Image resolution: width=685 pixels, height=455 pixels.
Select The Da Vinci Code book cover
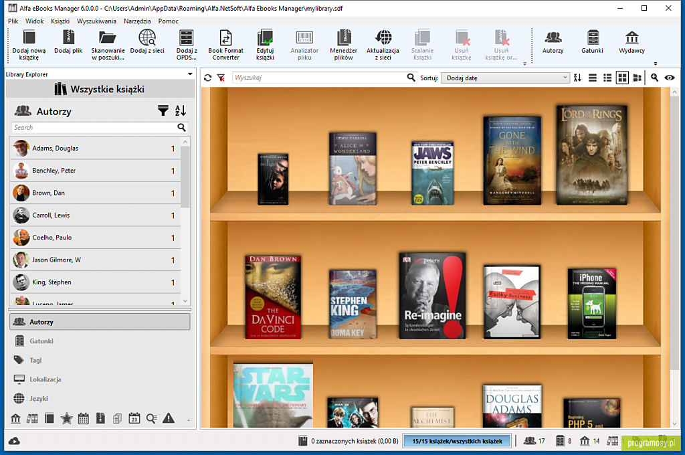coord(273,297)
